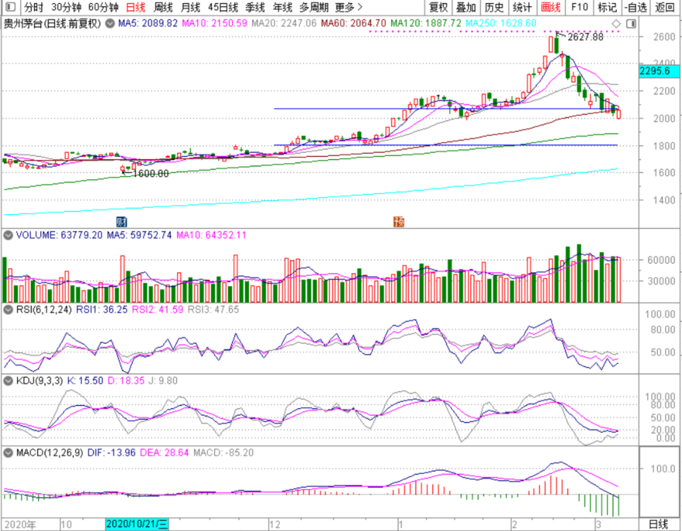Viewport: 682px width, 531px height.
Task: Click the lower blue horizontal line near 1800
Action: click(x=446, y=145)
